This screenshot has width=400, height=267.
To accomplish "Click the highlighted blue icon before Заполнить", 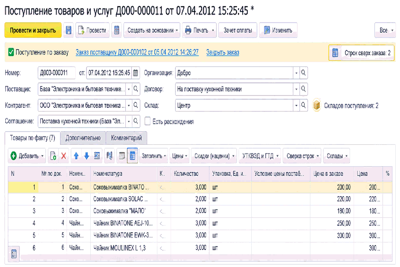I will [x=132, y=156].
